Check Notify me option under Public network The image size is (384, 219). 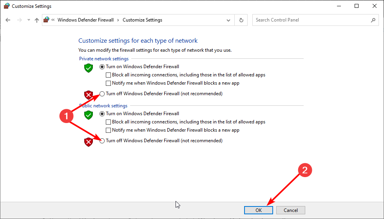tap(108, 130)
